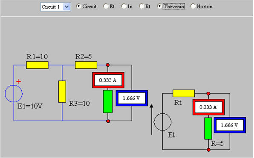Click the red 0.333 A ammeter in left circuit
The height and width of the screenshot is (158, 254).
point(108,80)
